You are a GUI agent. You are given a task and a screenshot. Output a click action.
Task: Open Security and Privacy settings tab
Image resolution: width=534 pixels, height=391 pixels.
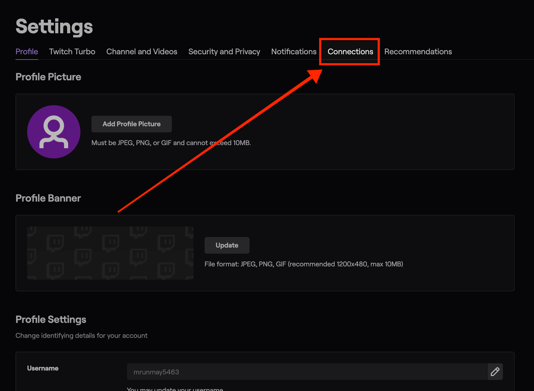(224, 52)
